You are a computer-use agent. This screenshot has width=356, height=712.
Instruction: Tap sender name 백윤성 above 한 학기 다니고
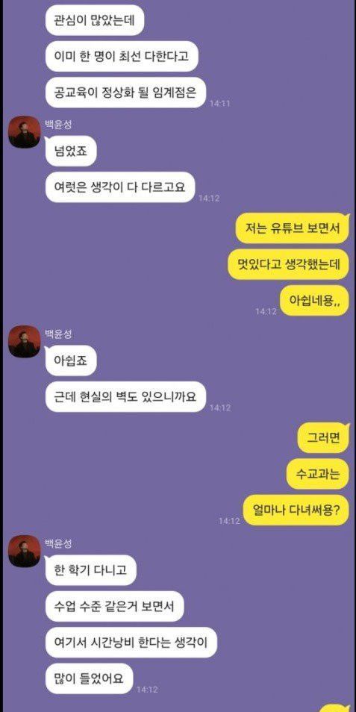pyautogui.click(x=58, y=543)
